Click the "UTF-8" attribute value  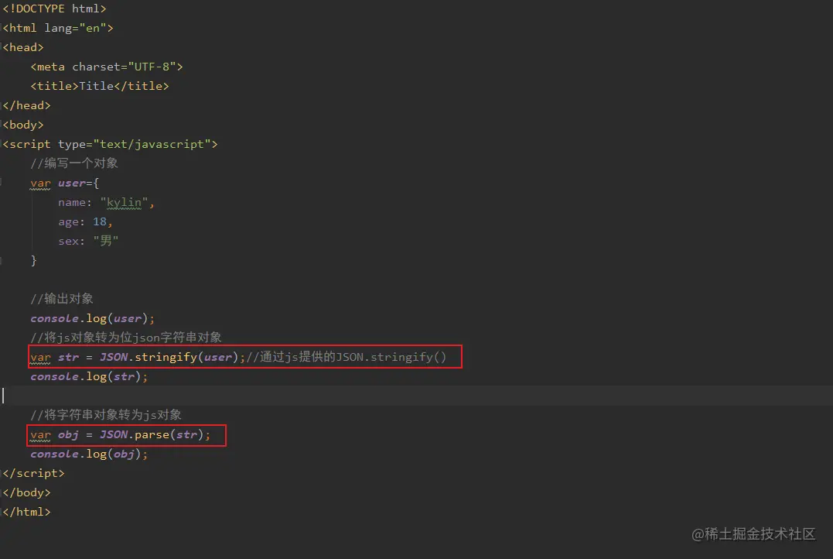pyautogui.click(x=152, y=67)
